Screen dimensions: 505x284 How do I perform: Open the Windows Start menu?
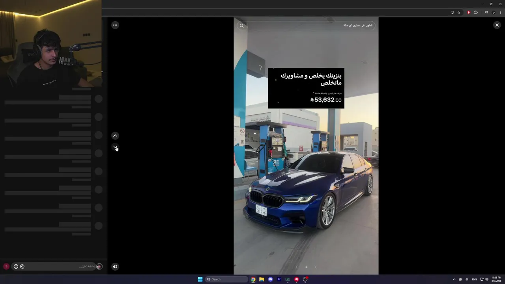tap(200, 279)
